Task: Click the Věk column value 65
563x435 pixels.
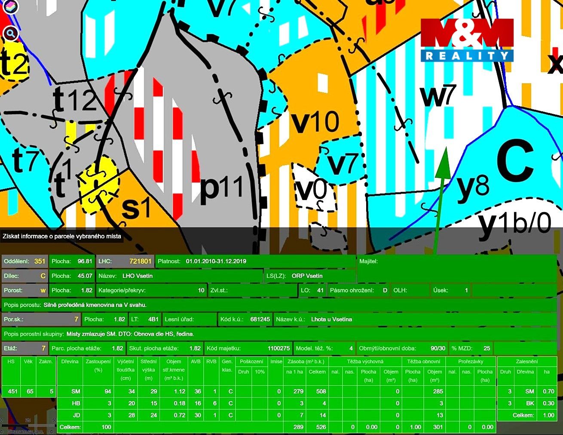Action: (x=30, y=391)
